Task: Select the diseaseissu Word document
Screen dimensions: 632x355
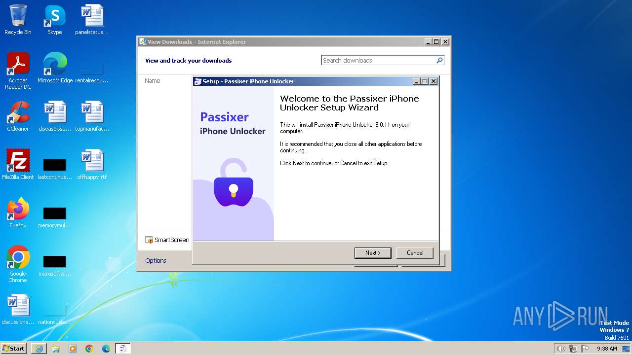Action: (55, 116)
